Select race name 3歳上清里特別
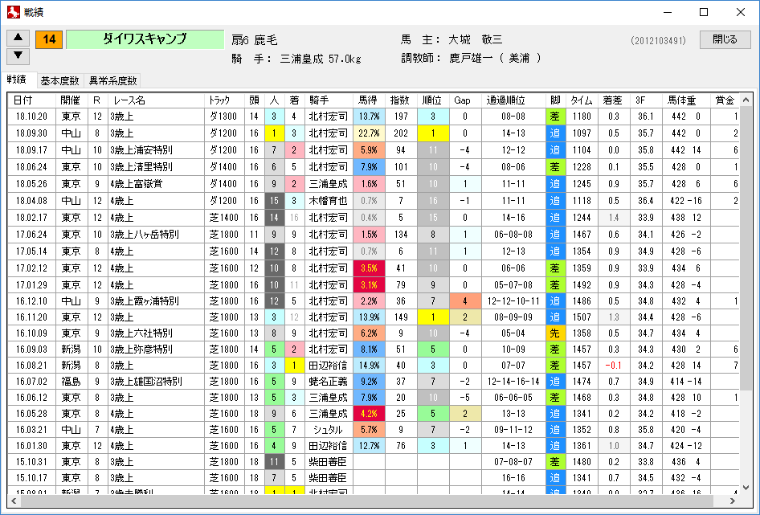 click(x=141, y=167)
